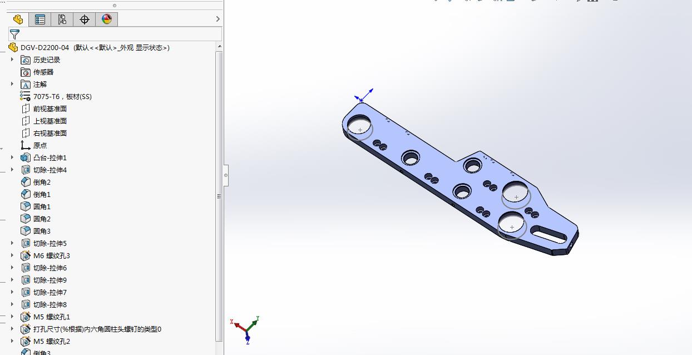The width and height of the screenshot is (692, 355).
Task: Expand the 打孔尺寸 hole feature
Action: (12, 329)
